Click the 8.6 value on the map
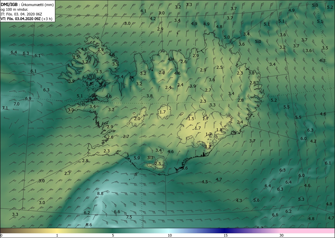The image size is (335, 238). pos(89,225)
